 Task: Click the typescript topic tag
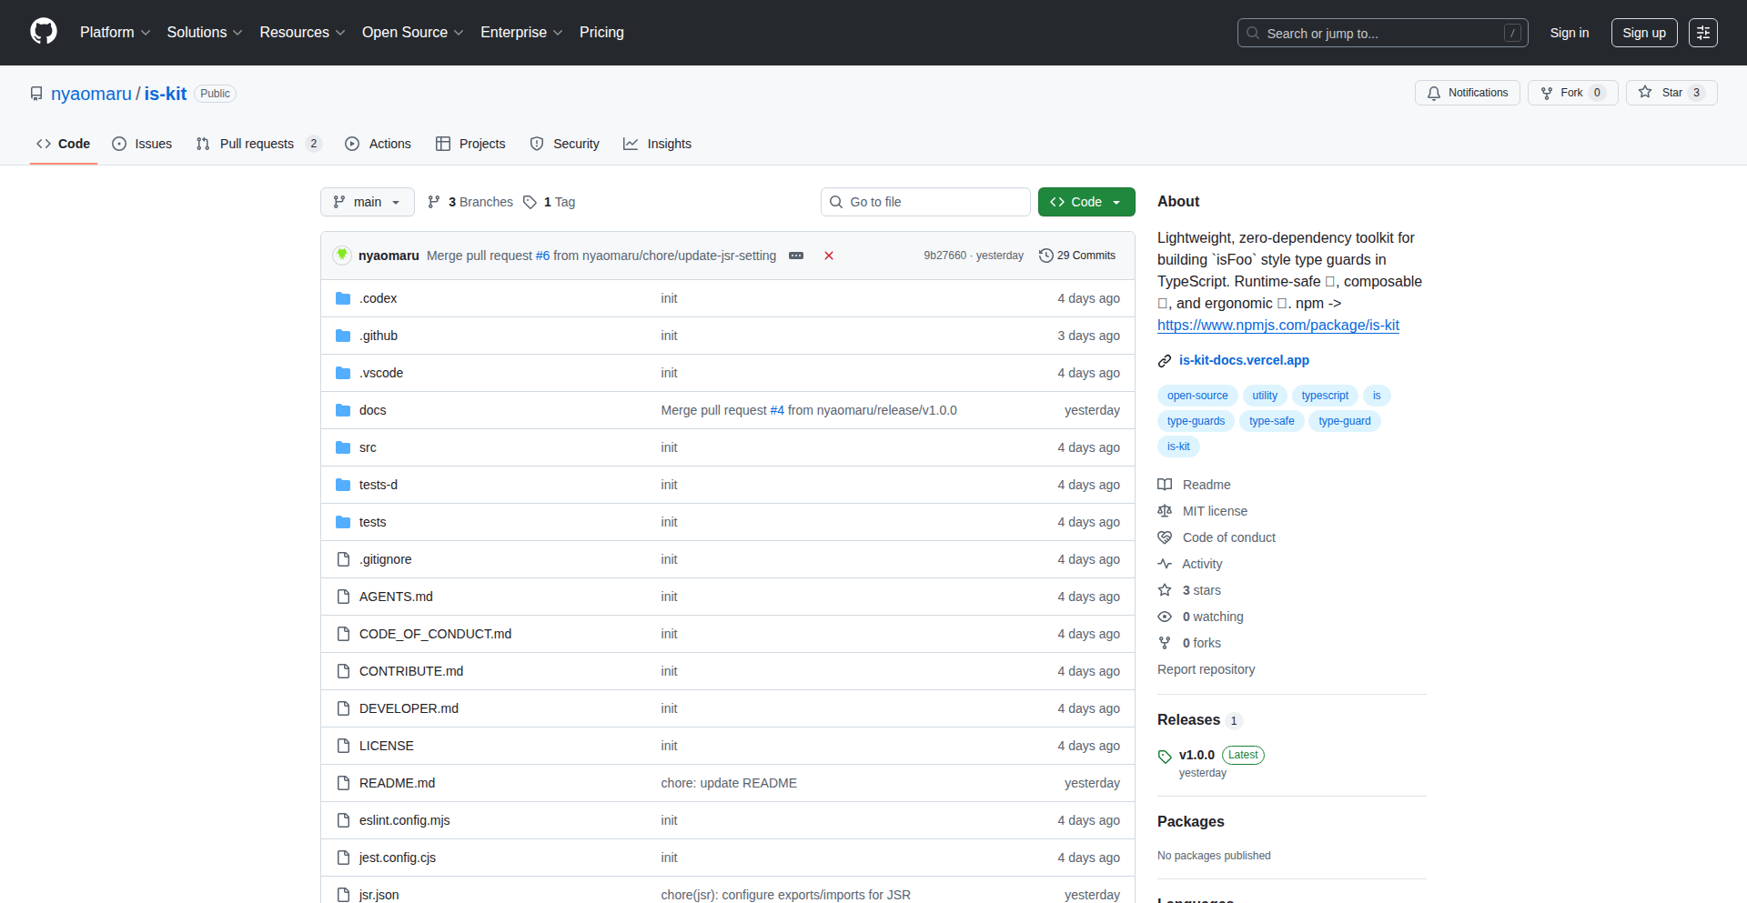click(x=1324, y=396)
